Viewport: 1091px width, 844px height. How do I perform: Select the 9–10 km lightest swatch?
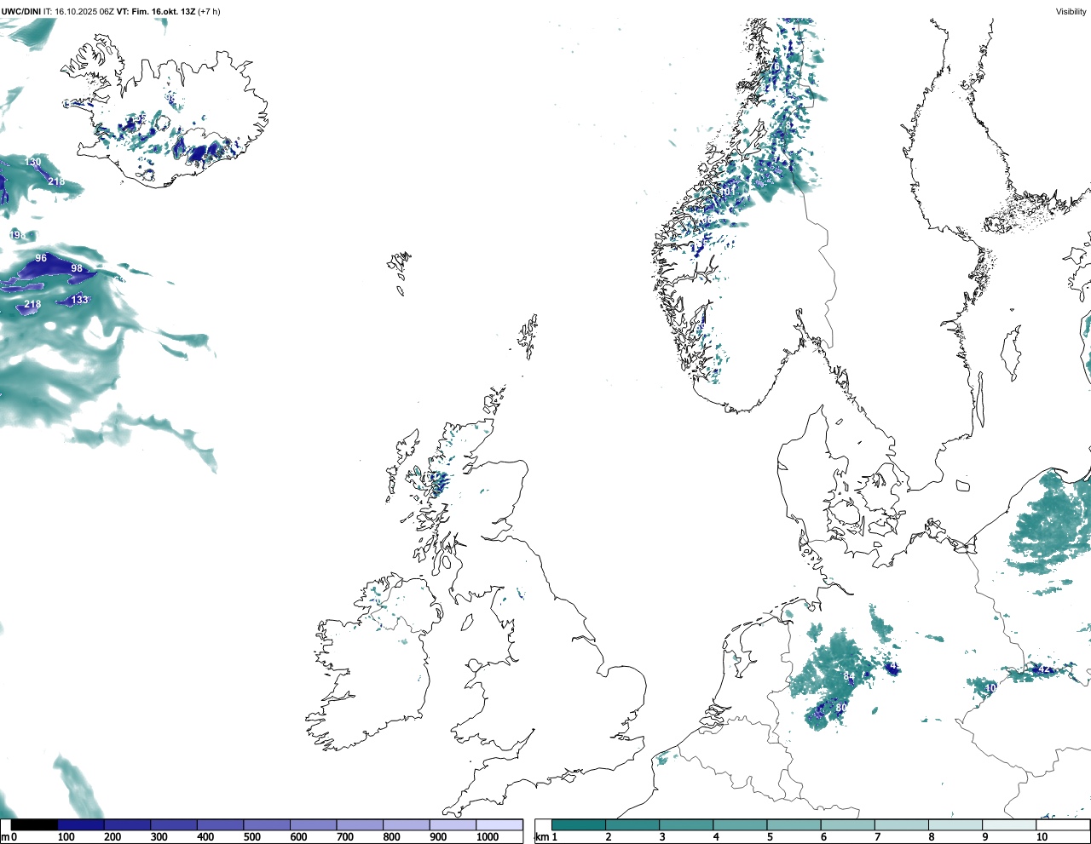[x=1009, y=824]
